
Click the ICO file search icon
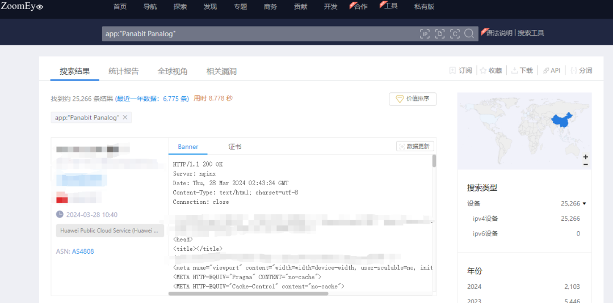pos(440,34)
